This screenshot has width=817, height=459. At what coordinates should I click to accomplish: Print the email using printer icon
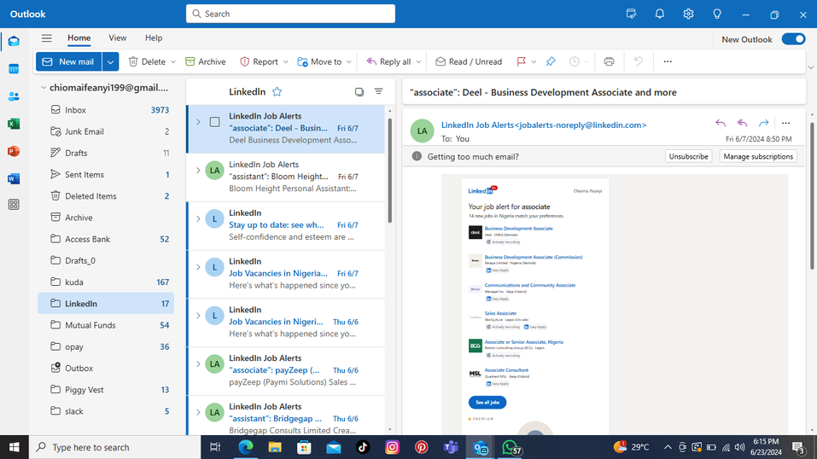click(609, 61)
